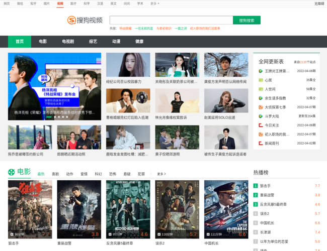This screenshot has height=251, width=327.
Task: Click the 无障碍 accessibility link
Action: 319,4
